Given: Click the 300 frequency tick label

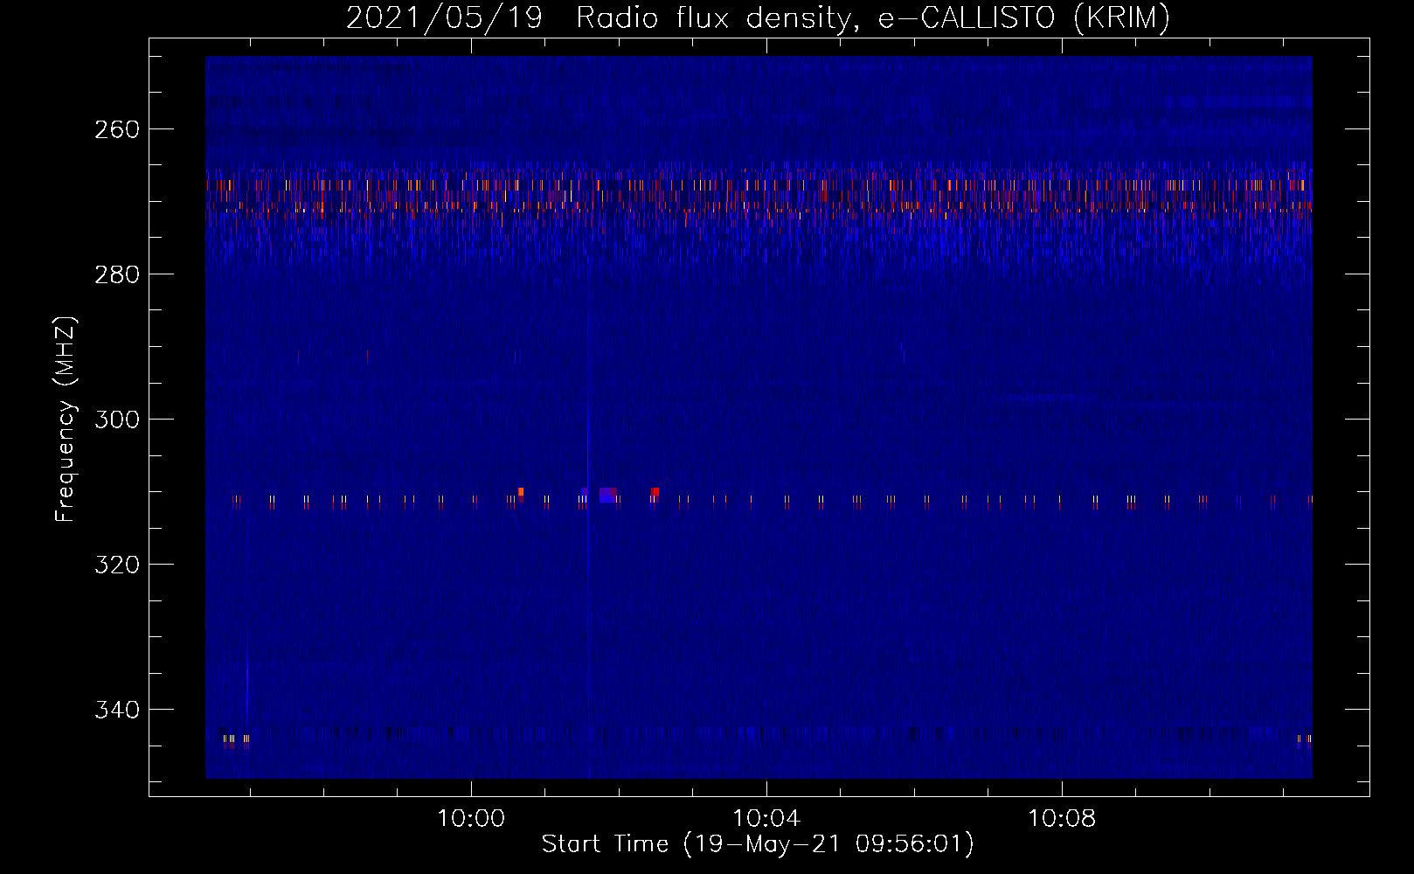Looking at the screenshot, I should pyautogui.click(x=117, y=420).
